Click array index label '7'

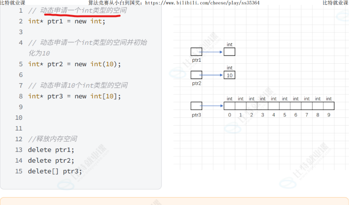click(x=307, y=115)
